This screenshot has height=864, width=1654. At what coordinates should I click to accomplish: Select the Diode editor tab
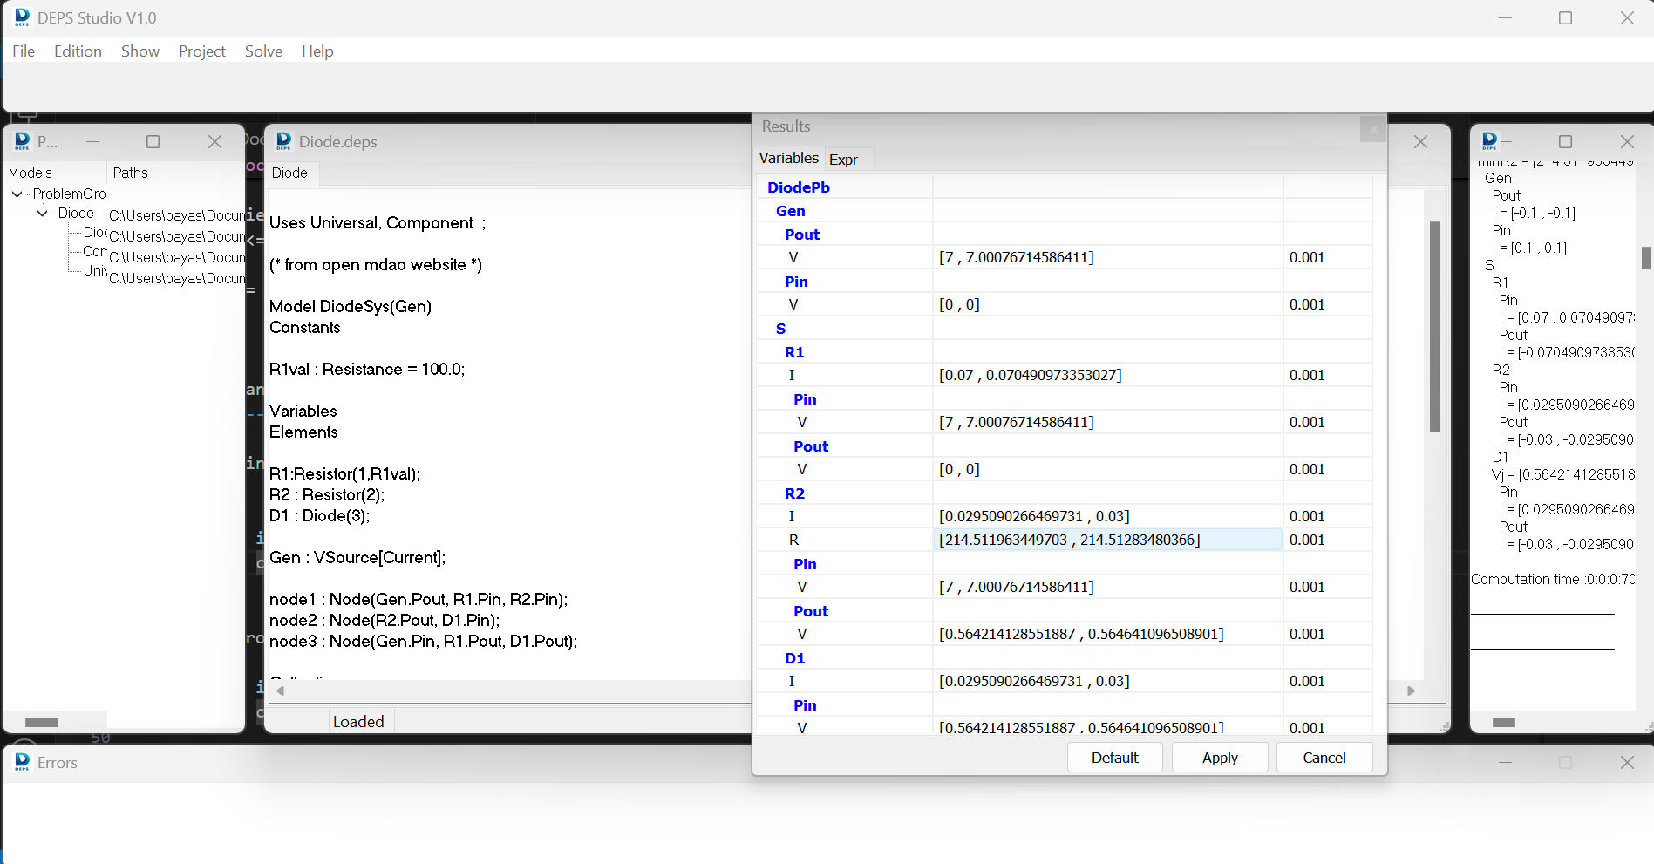289,173
